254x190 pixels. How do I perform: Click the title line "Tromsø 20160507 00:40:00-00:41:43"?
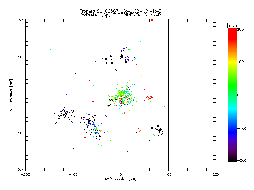click(x=120, y=11)
